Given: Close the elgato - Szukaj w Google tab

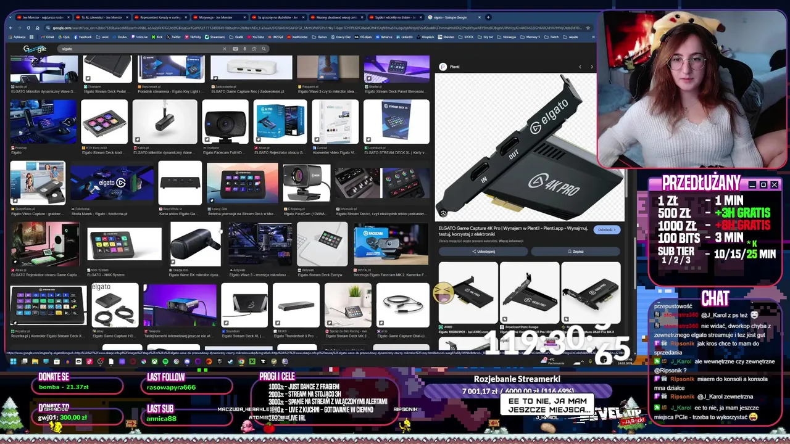Looking at the screenshot, I should point(479,17).
